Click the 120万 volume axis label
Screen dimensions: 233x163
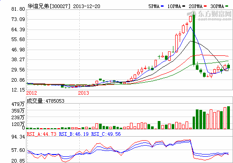[18, 124]
